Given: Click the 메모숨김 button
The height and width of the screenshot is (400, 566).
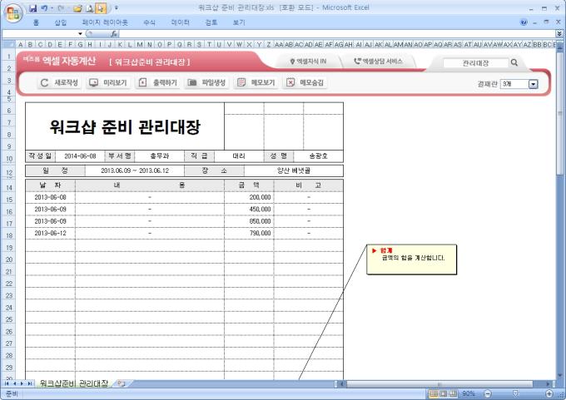Looking at the screenshot, I should tap(305, 82).
